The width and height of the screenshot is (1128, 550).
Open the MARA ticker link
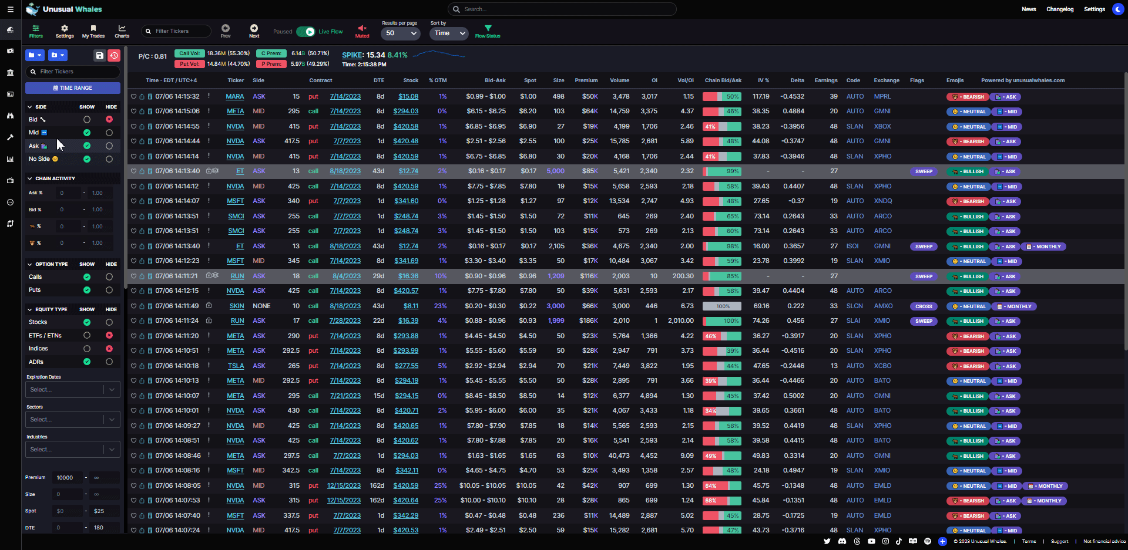(x=235, y=97)
